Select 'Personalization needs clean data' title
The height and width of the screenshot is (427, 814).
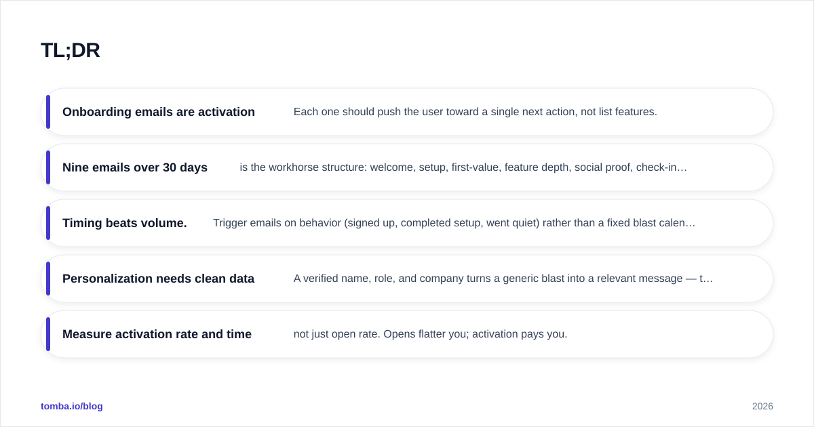158,279
